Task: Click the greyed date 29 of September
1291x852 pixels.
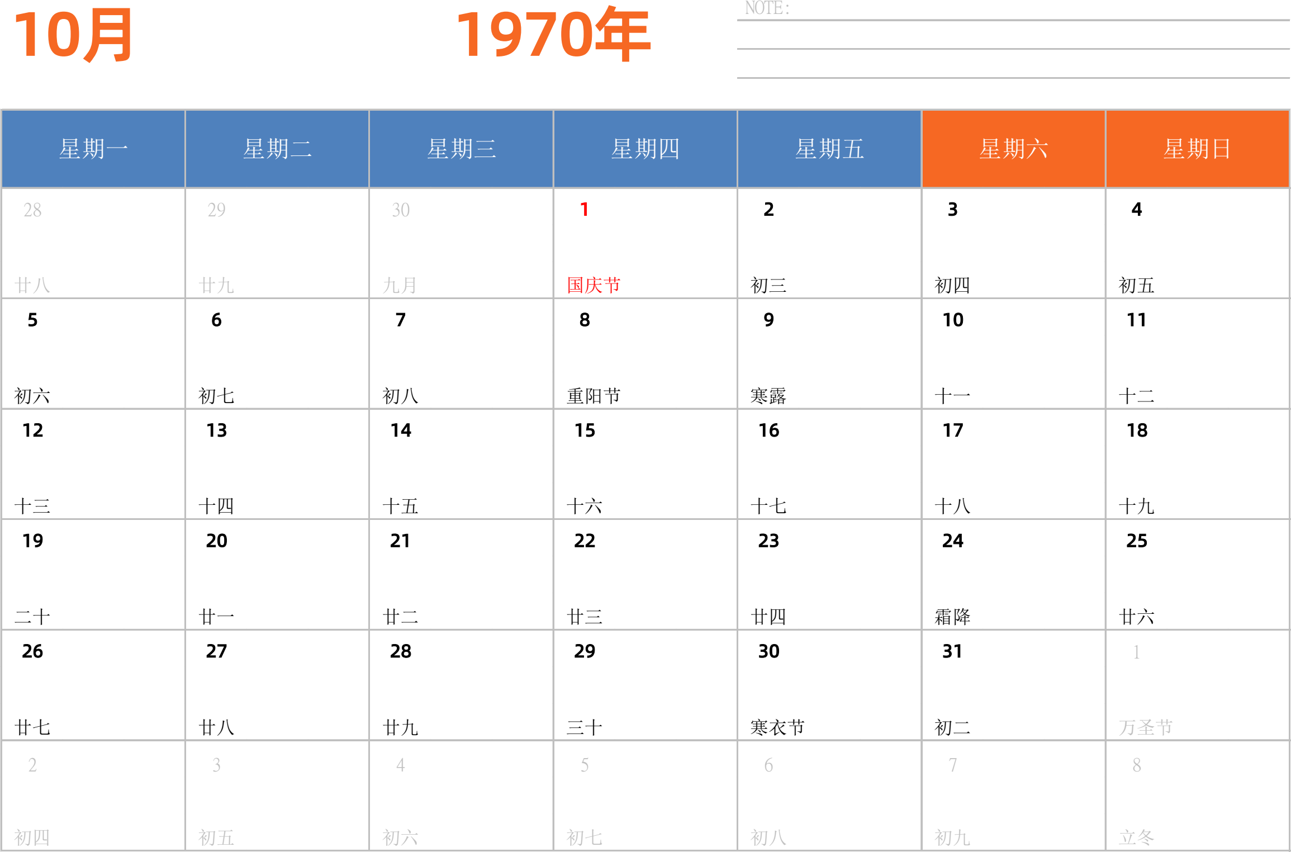Action: tap(216, 210)
